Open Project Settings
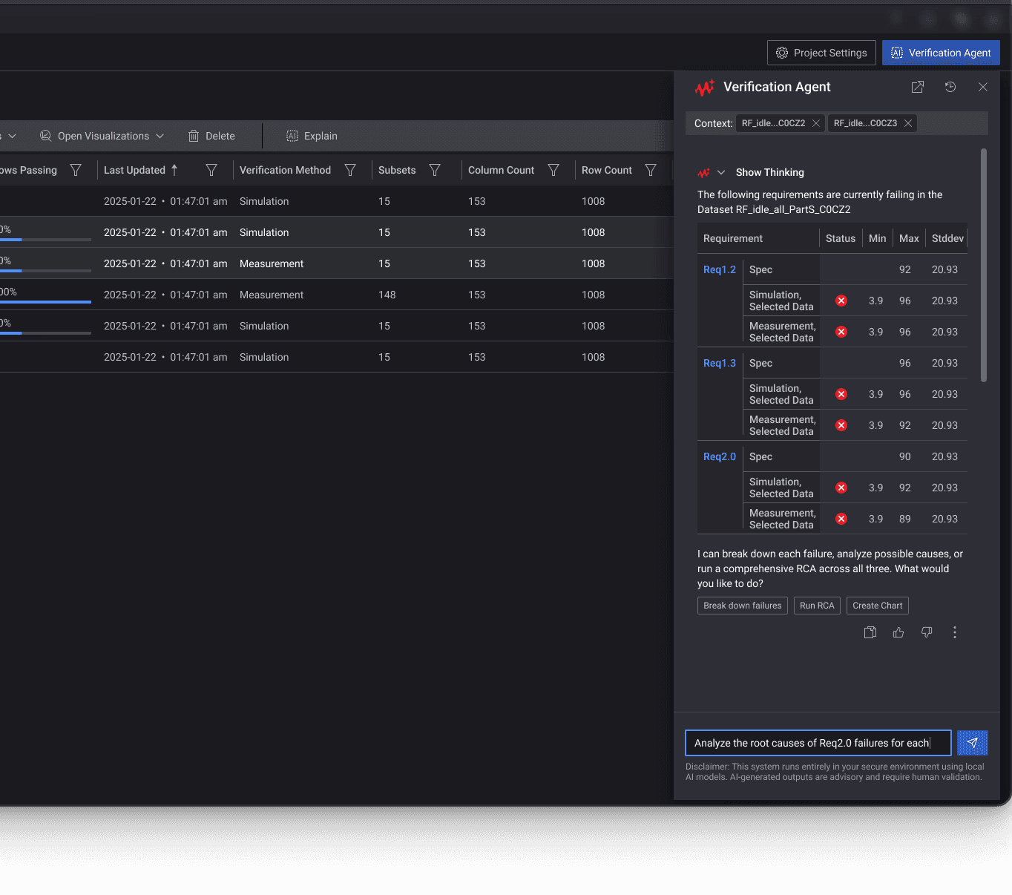Screen dimensions: 1012x895 [821, 53]
